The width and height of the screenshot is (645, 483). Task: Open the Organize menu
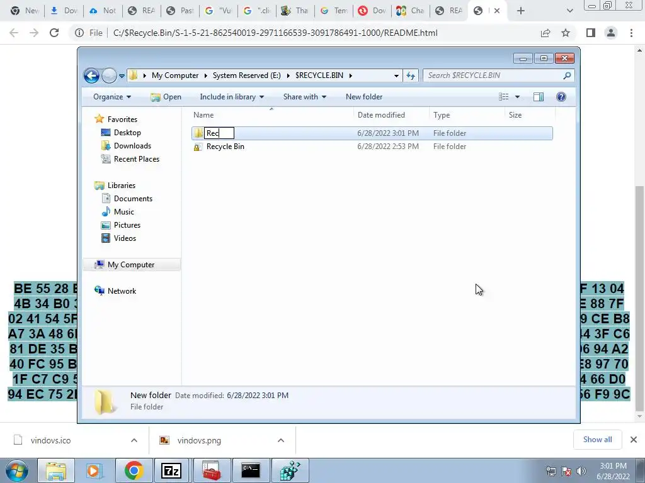[112, 97]
